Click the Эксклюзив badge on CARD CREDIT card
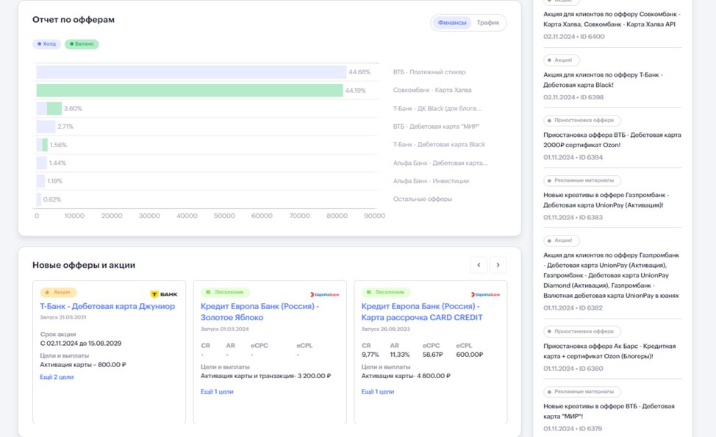716x437 pixels. coord(386,292)
